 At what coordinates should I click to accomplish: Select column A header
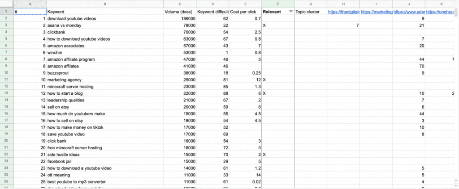30,4
